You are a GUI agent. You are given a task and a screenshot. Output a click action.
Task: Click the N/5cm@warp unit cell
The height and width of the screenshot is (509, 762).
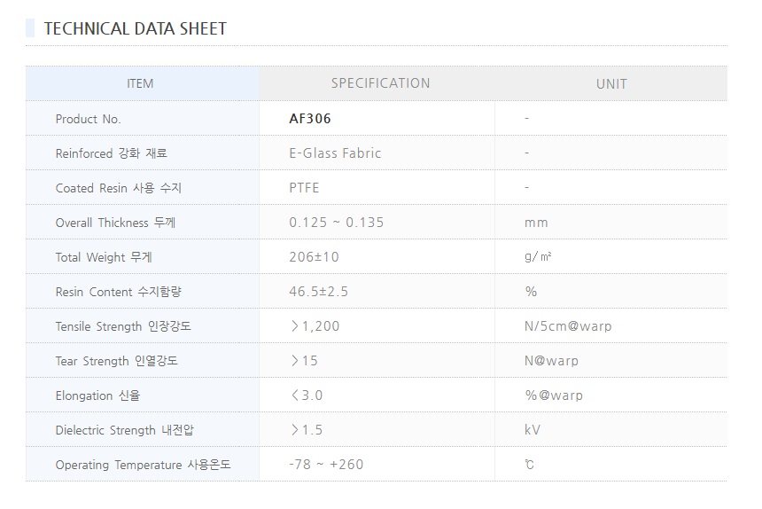tap(568, 326)
